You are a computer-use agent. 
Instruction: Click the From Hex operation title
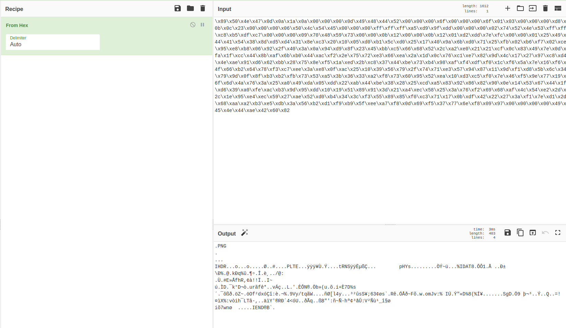pyautogui.click(x=17, y=25)
